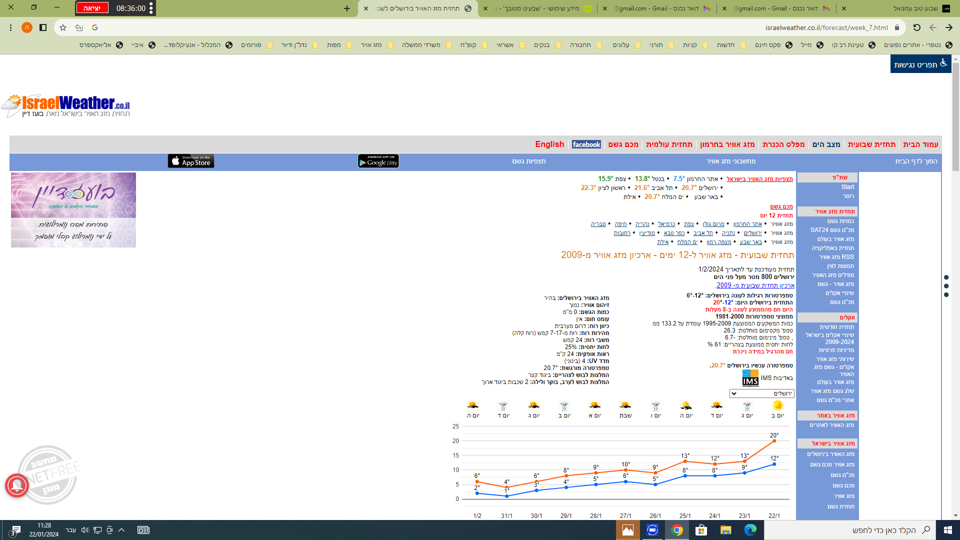The image size is (960, 540).
Task: Open the Jerusalem city dropdown
Action: click(761, 393)
